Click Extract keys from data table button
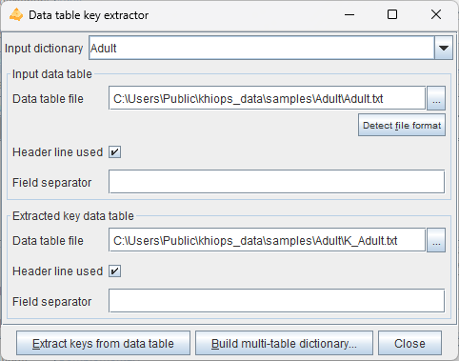The image size is (459, 361). [x=103, y=343]
